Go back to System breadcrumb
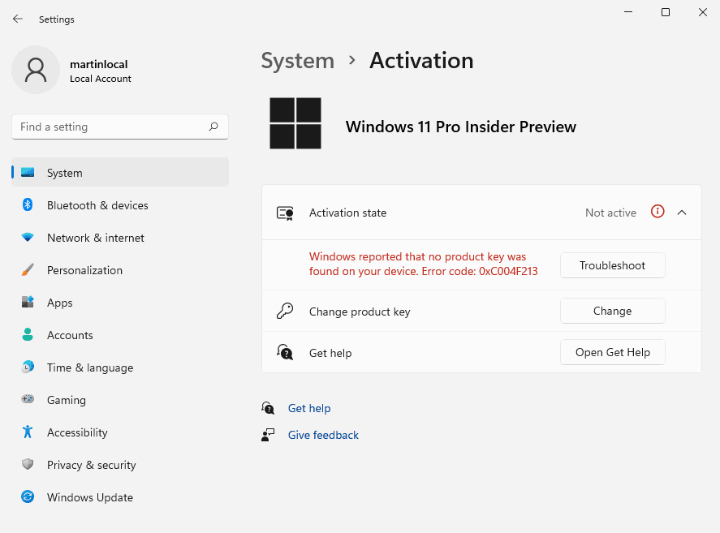The width and height of the screenshot is (720, 533). coord(298,61)
